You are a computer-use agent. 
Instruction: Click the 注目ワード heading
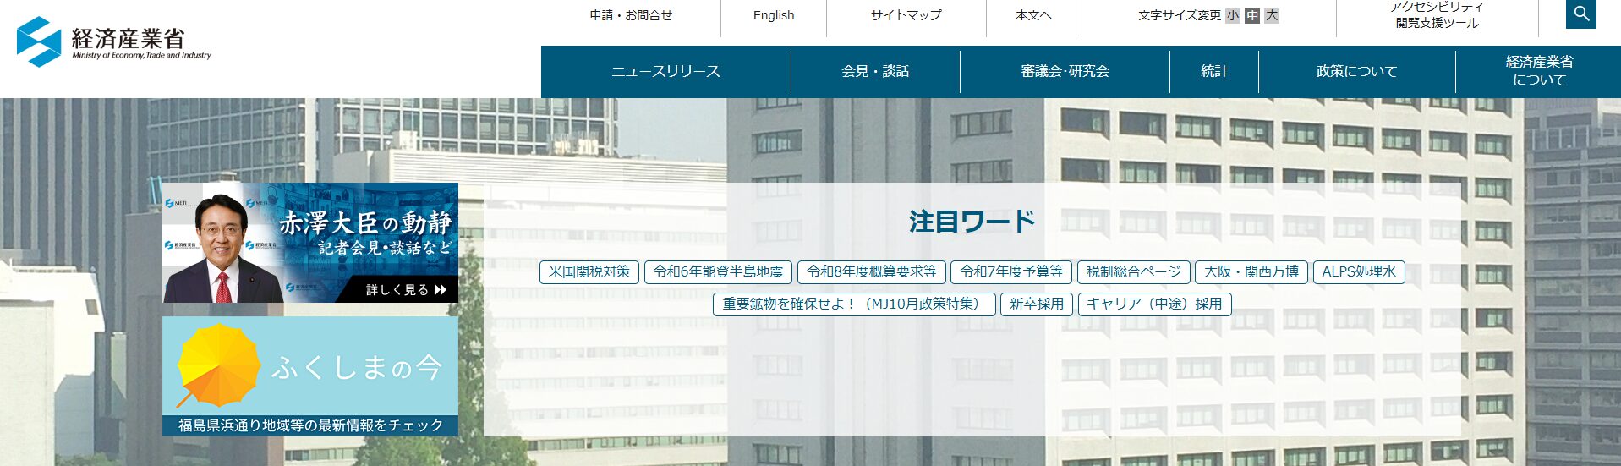point(972,222)
